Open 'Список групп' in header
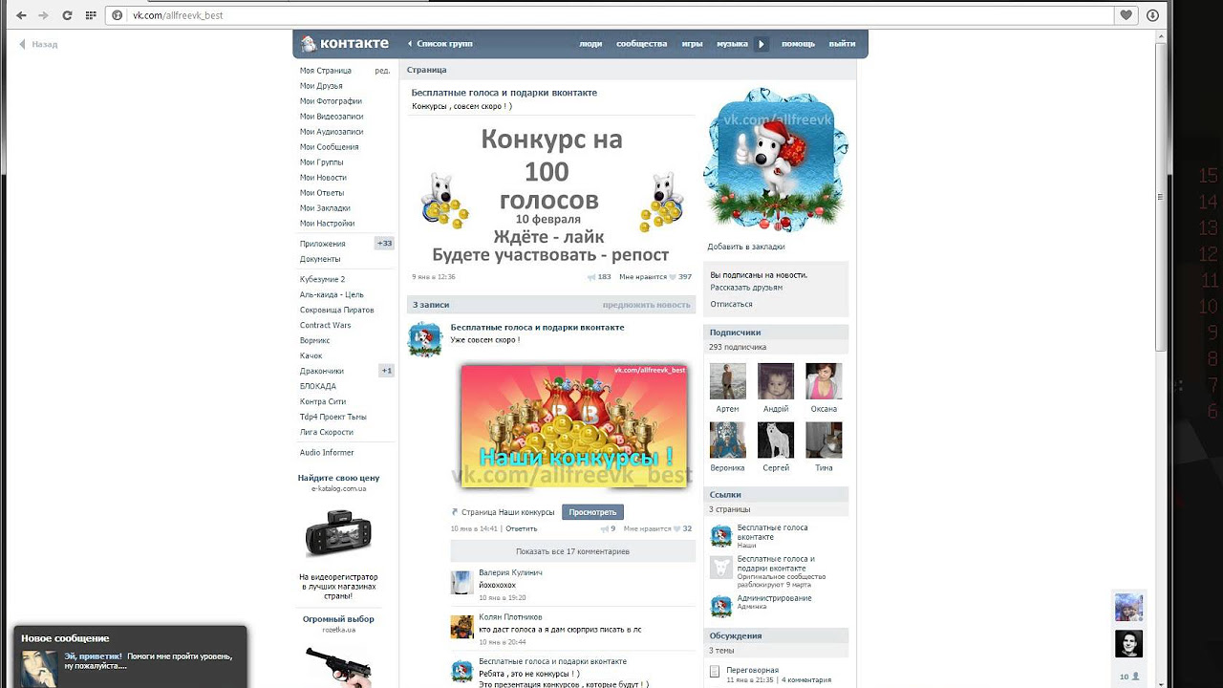Screen dimensions: 1223x688 (440, 44)
